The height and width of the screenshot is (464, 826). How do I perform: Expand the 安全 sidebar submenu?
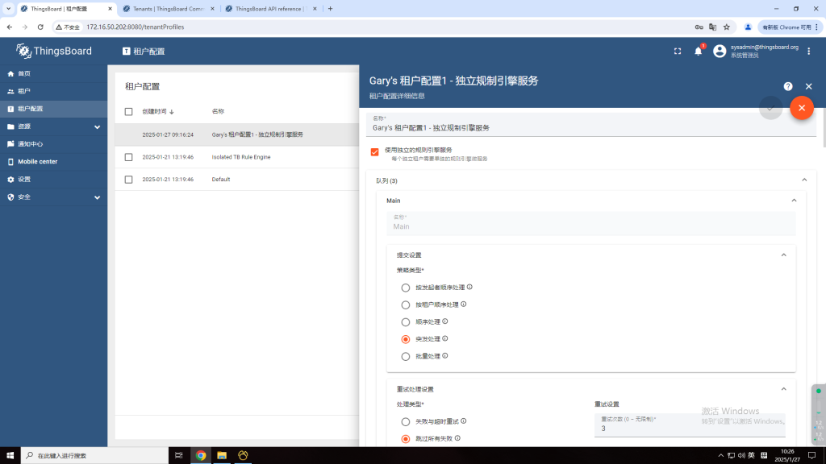pyautogui.click(x=54, y=197)
